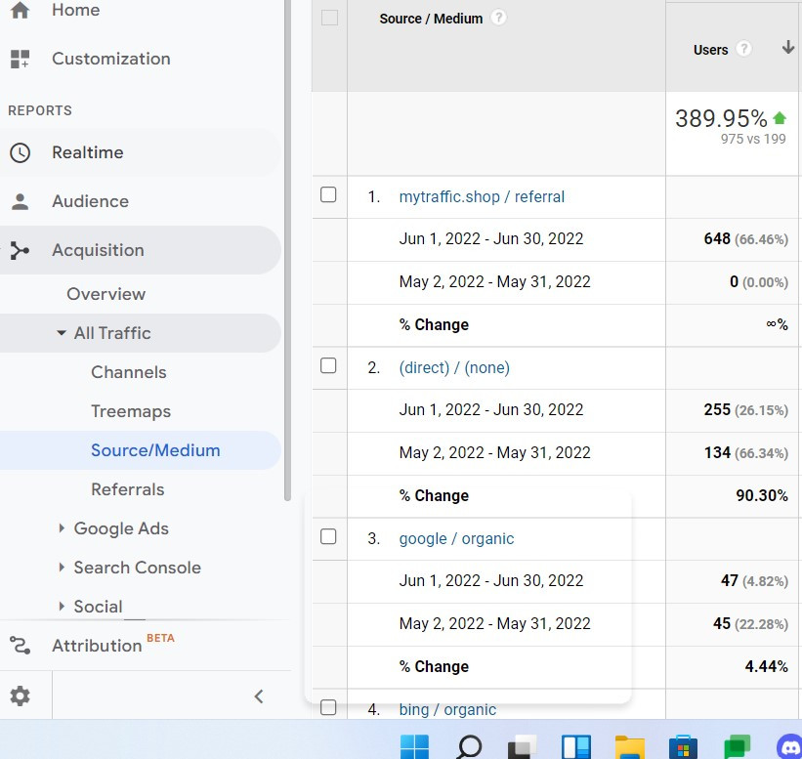Check the mytraffic.shop / referral row checkbox
This screenshot has width=802, height=759.
pyautogui.click(x=328, y=195)
